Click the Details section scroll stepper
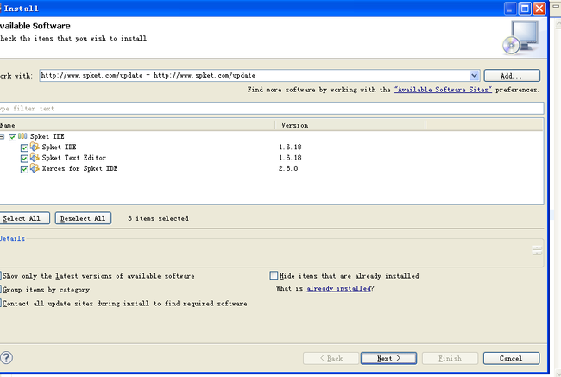Viewport: 561px width, 377px height. 537,250
